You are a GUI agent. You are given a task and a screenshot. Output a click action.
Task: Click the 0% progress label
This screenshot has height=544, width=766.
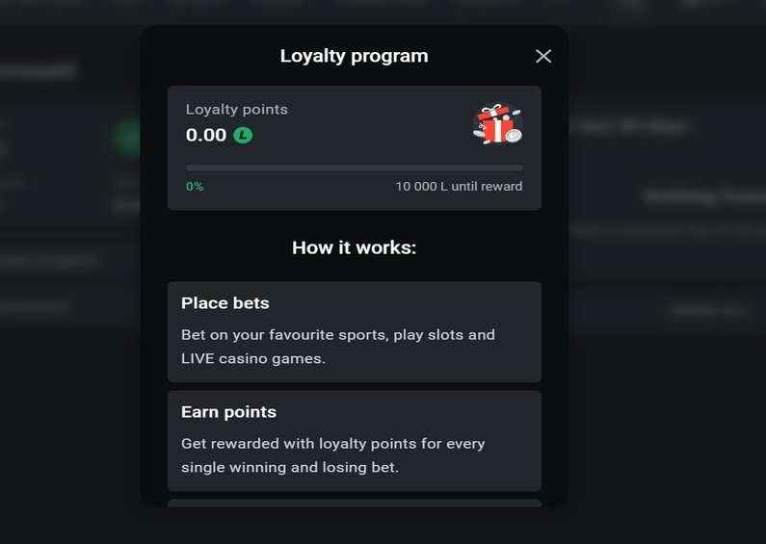(x=195, y=186)
